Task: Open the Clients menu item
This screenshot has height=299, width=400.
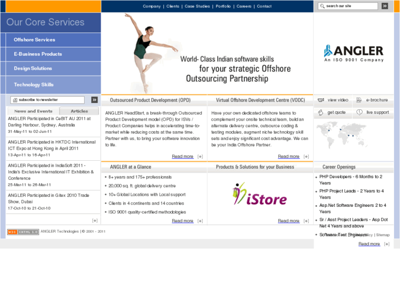Action: (x=173, y=6)
